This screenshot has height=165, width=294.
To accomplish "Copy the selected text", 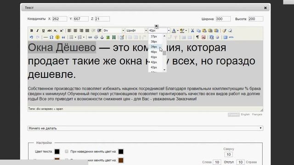I will coord(198,31).
